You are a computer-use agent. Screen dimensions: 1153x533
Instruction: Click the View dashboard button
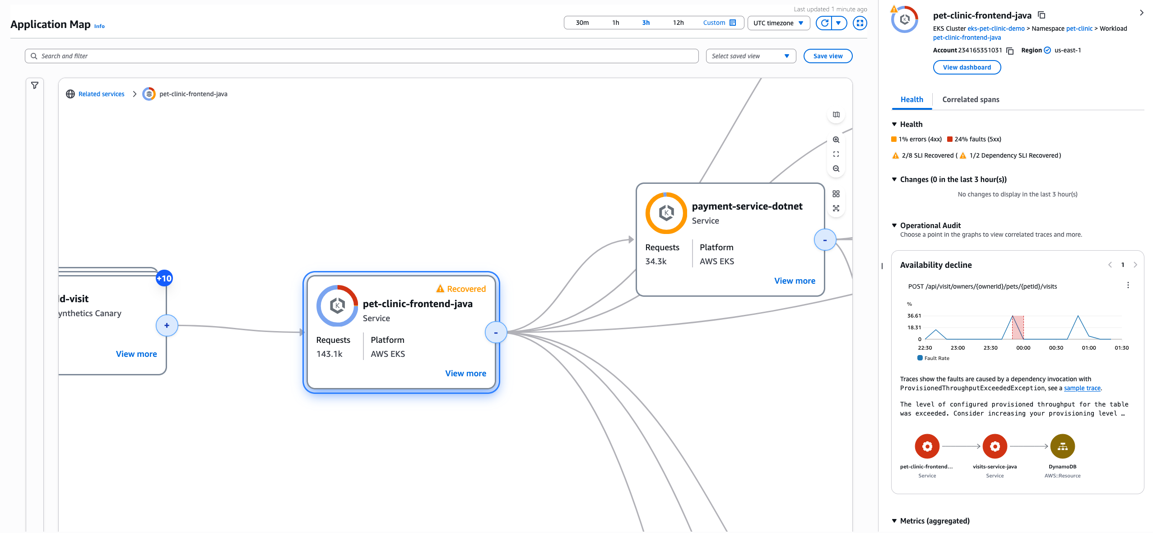(967, 67)
